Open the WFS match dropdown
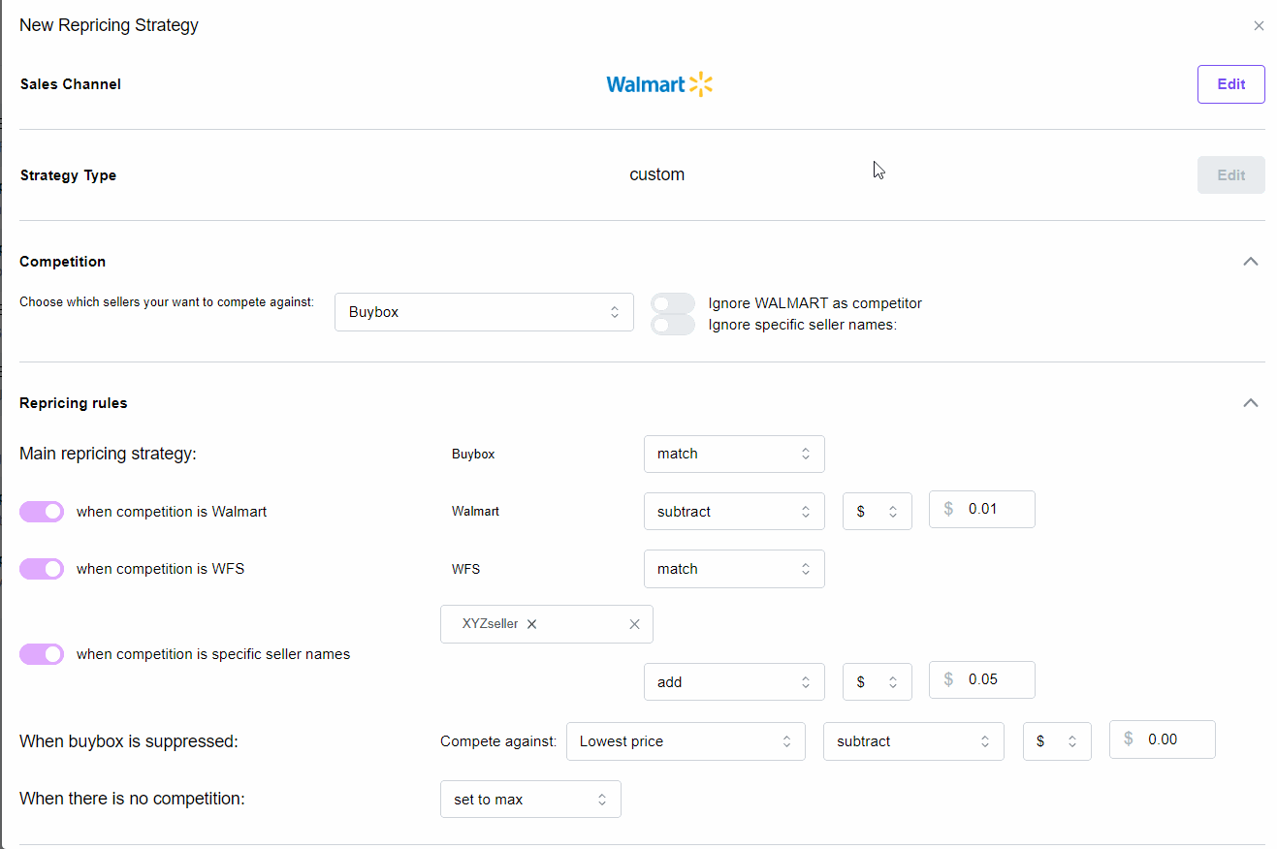Image resolution: width=1277 pixels, height=849 pixels. [x=734, y=569]
